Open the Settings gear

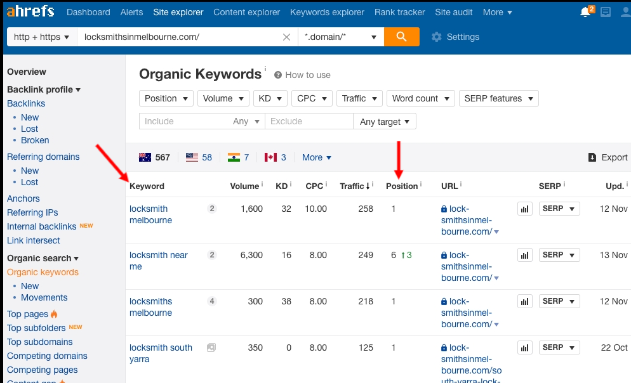[x=437, y=37]
